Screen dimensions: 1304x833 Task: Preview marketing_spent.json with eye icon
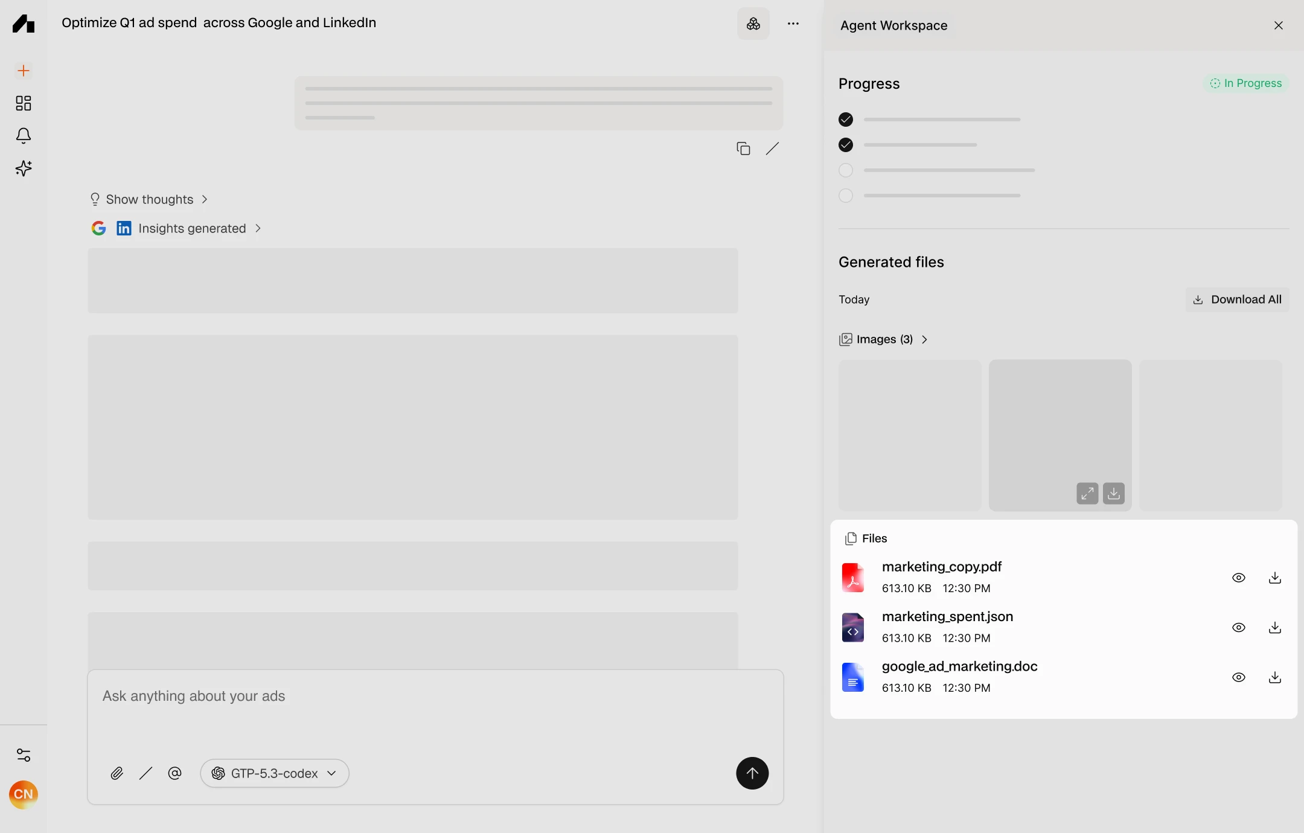pyautogui.click(x=1238, y=628)
